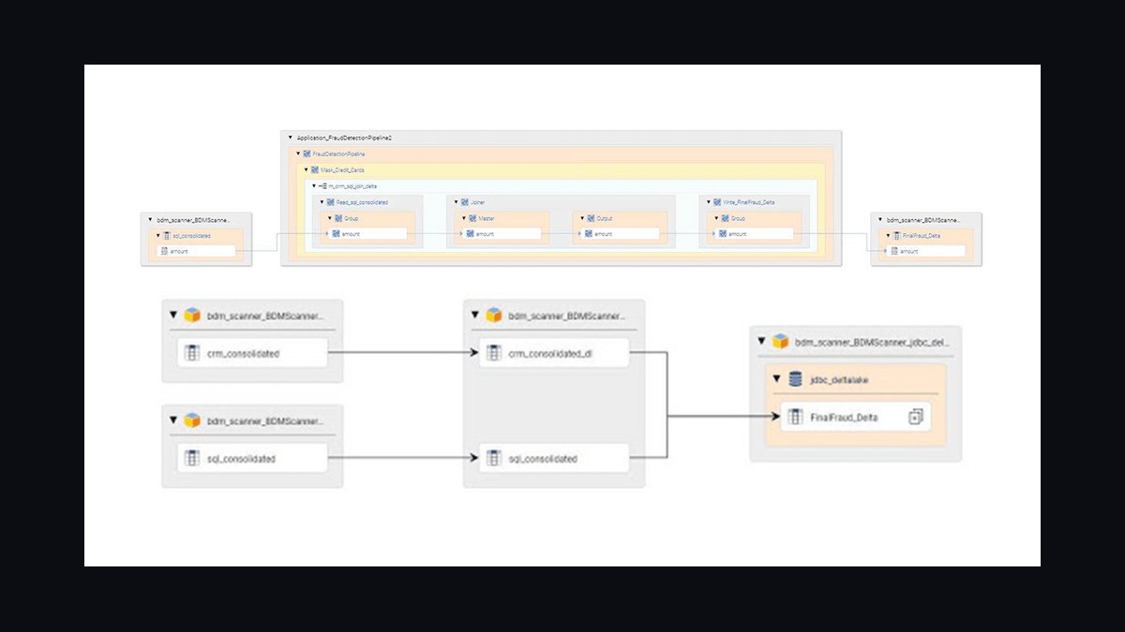Collapse FinalFraud_Delta table above its amount column
The width and height of the screenshot is (1125, 632).
[888, 235]
